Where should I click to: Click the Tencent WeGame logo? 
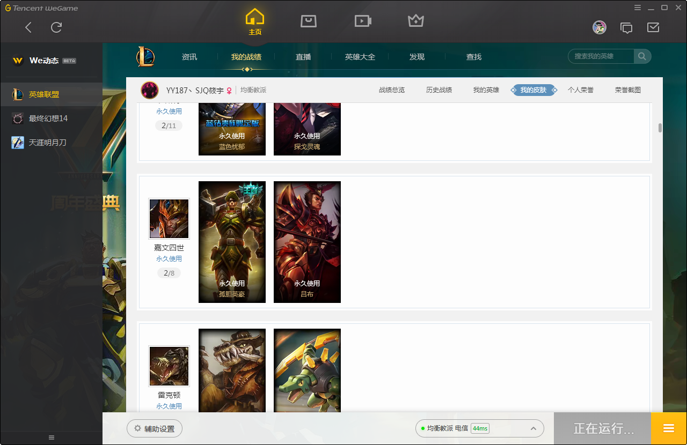(41, 8)
